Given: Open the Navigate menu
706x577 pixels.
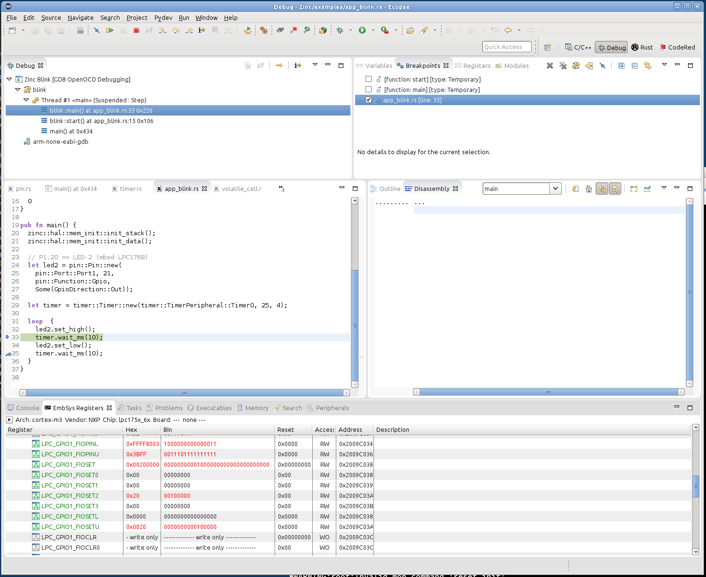Looking at the screenshot, I should [81, 17].
